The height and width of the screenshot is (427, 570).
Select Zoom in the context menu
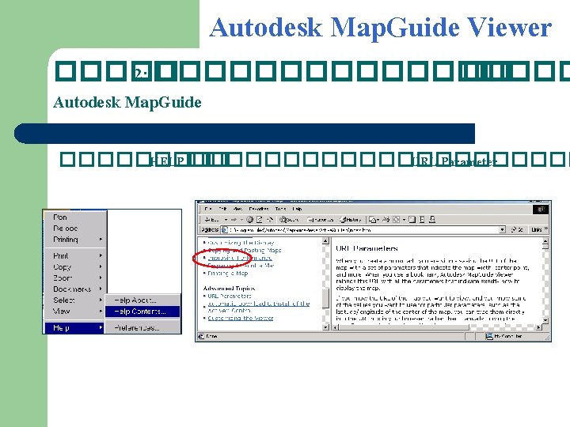tap(76, 278)
